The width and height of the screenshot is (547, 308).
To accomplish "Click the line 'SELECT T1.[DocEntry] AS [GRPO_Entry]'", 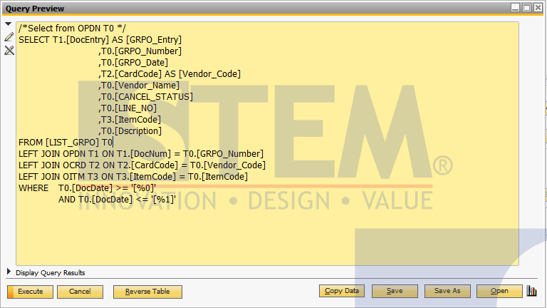I will [100, 40].
